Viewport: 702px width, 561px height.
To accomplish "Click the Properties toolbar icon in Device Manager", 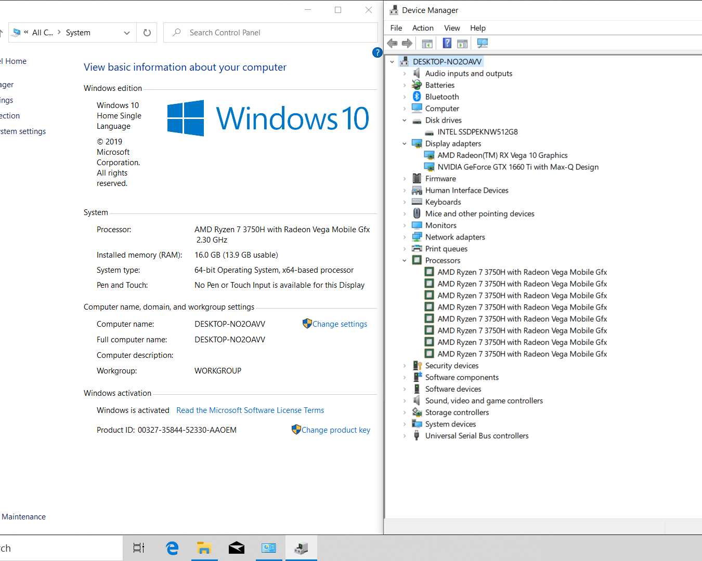I will tap(427, 44).
